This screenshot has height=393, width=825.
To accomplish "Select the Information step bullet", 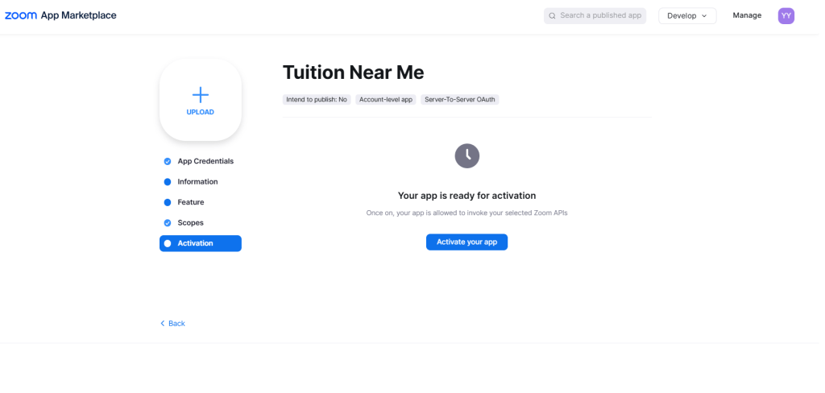I will (x=168, y=182).
